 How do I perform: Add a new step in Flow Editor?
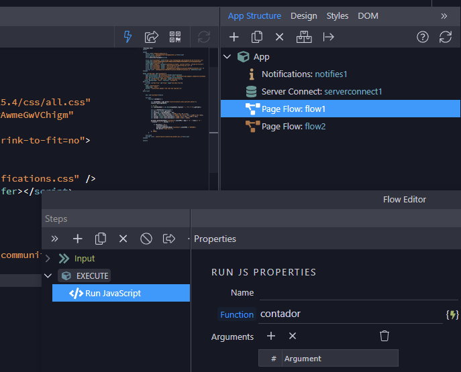tap(78, 239)
